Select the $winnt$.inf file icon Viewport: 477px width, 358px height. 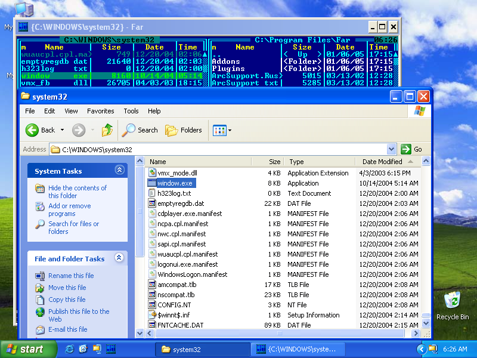pyautogui.click(x=152, y=315)
